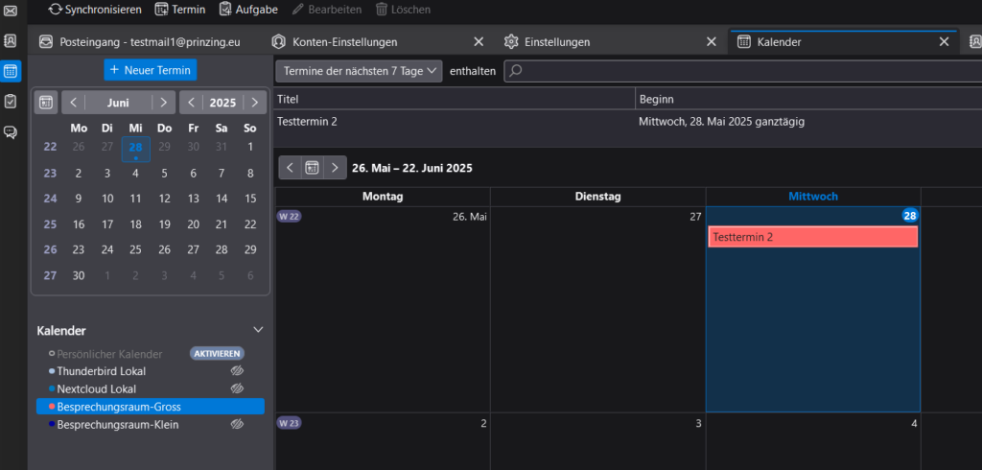Open the Chat space sidebar icon

tap(11, 131)
